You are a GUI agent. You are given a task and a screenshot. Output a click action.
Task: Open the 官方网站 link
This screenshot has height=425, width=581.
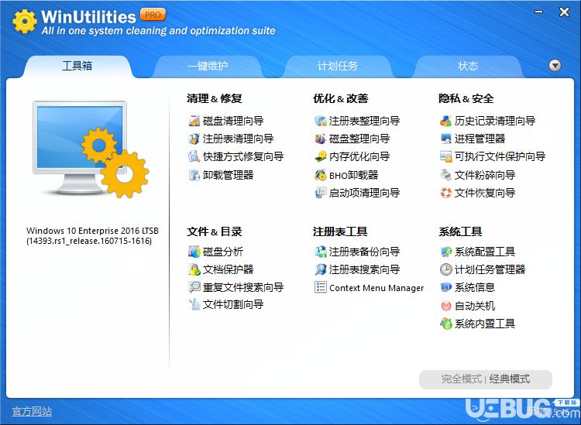pos(32,411)
